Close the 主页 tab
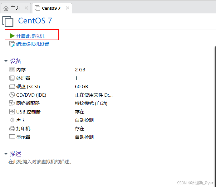The height and width of the screenshot is (187, 216). pyautogui.click(x=26, y=8)
